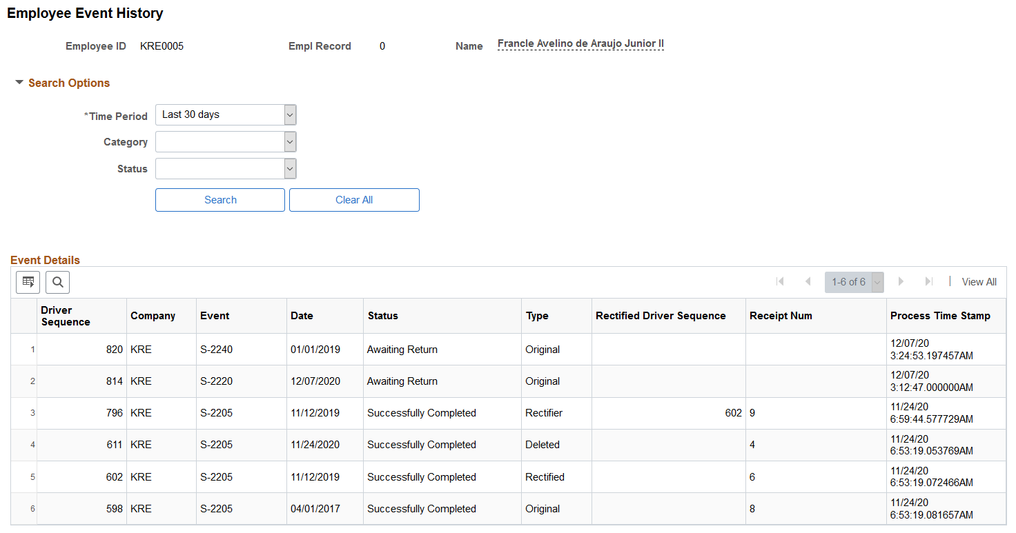This screenshot has width=1016, height=533.
Task: Go to the next results page arrow
Action: 901,281
